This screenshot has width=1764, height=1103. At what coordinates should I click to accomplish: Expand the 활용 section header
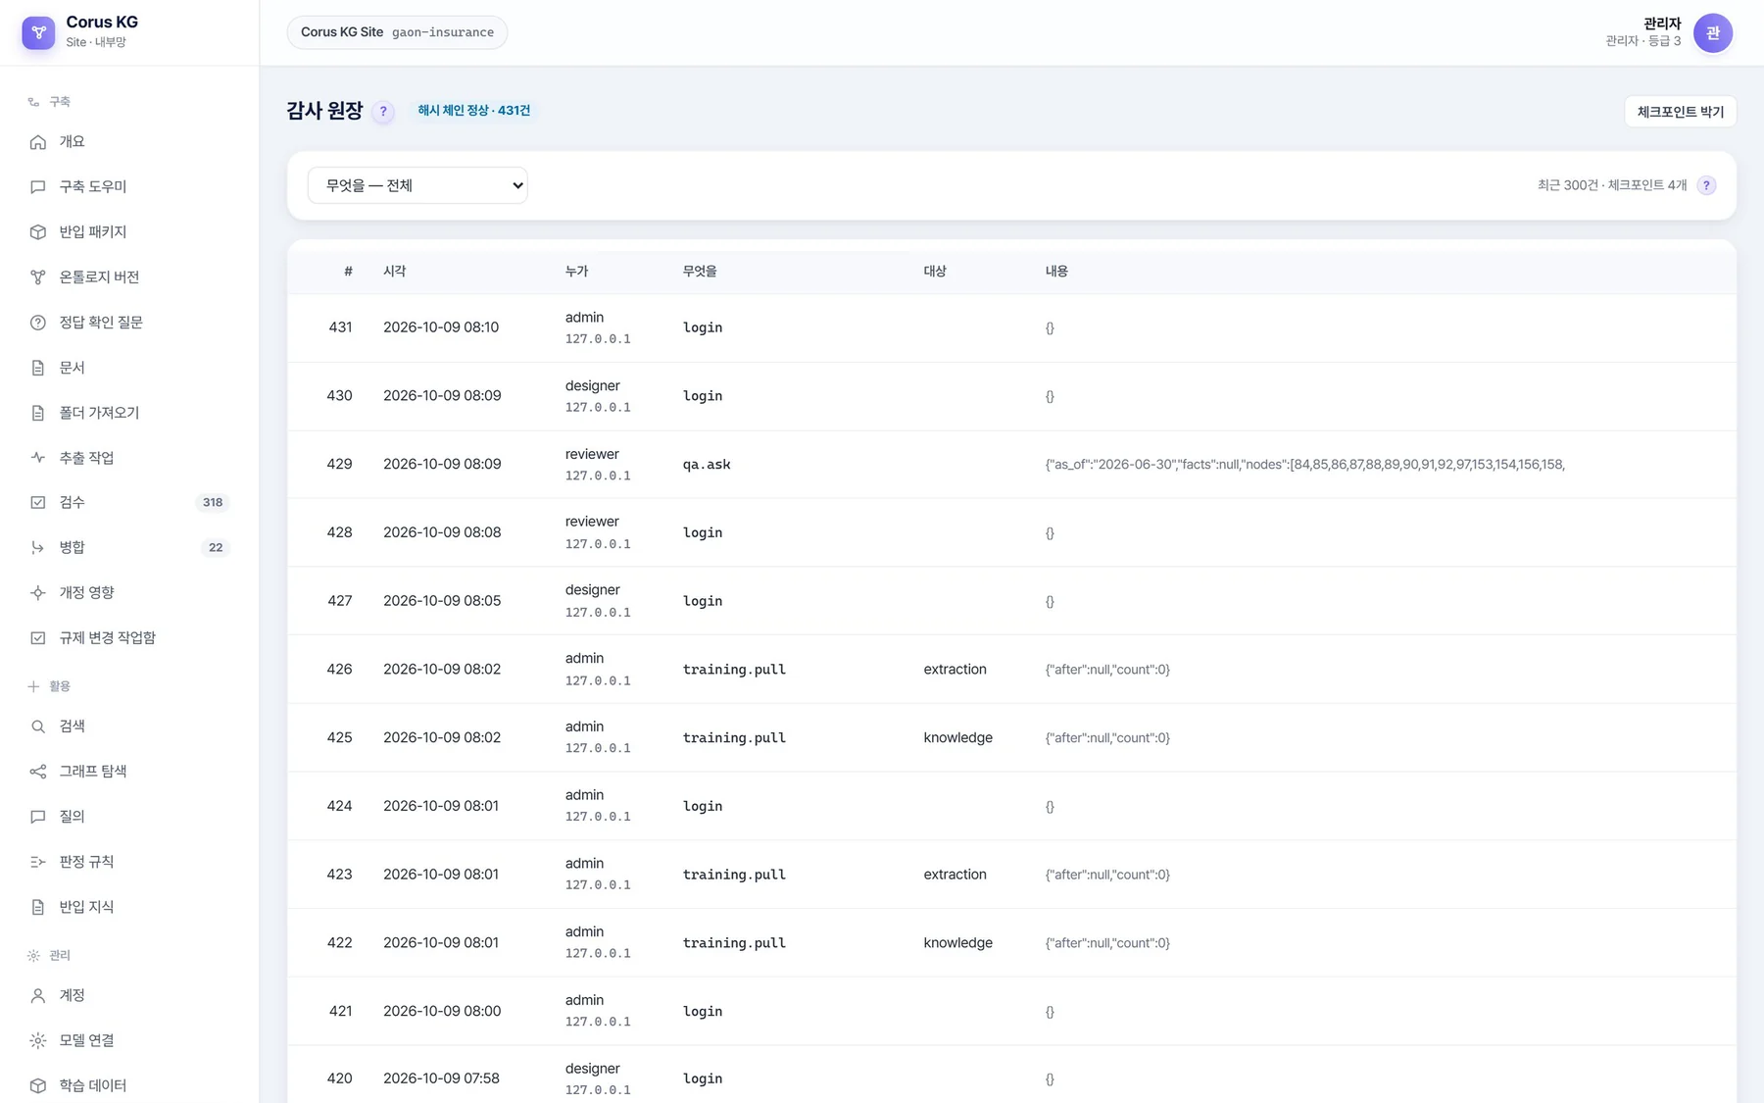pyautogui.click(x=49, y=686)
